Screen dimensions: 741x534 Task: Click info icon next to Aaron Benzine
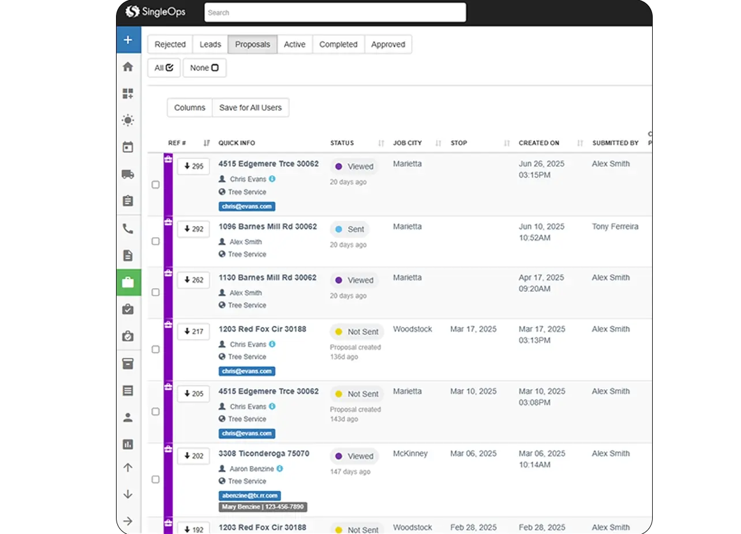[x=280, y=469]
